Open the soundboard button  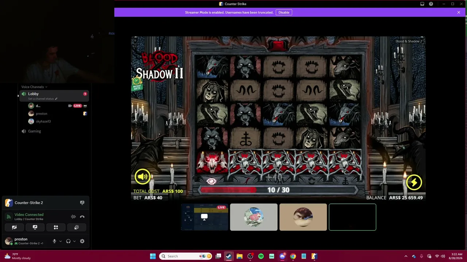pyautogui.click(x=77, y=227)
